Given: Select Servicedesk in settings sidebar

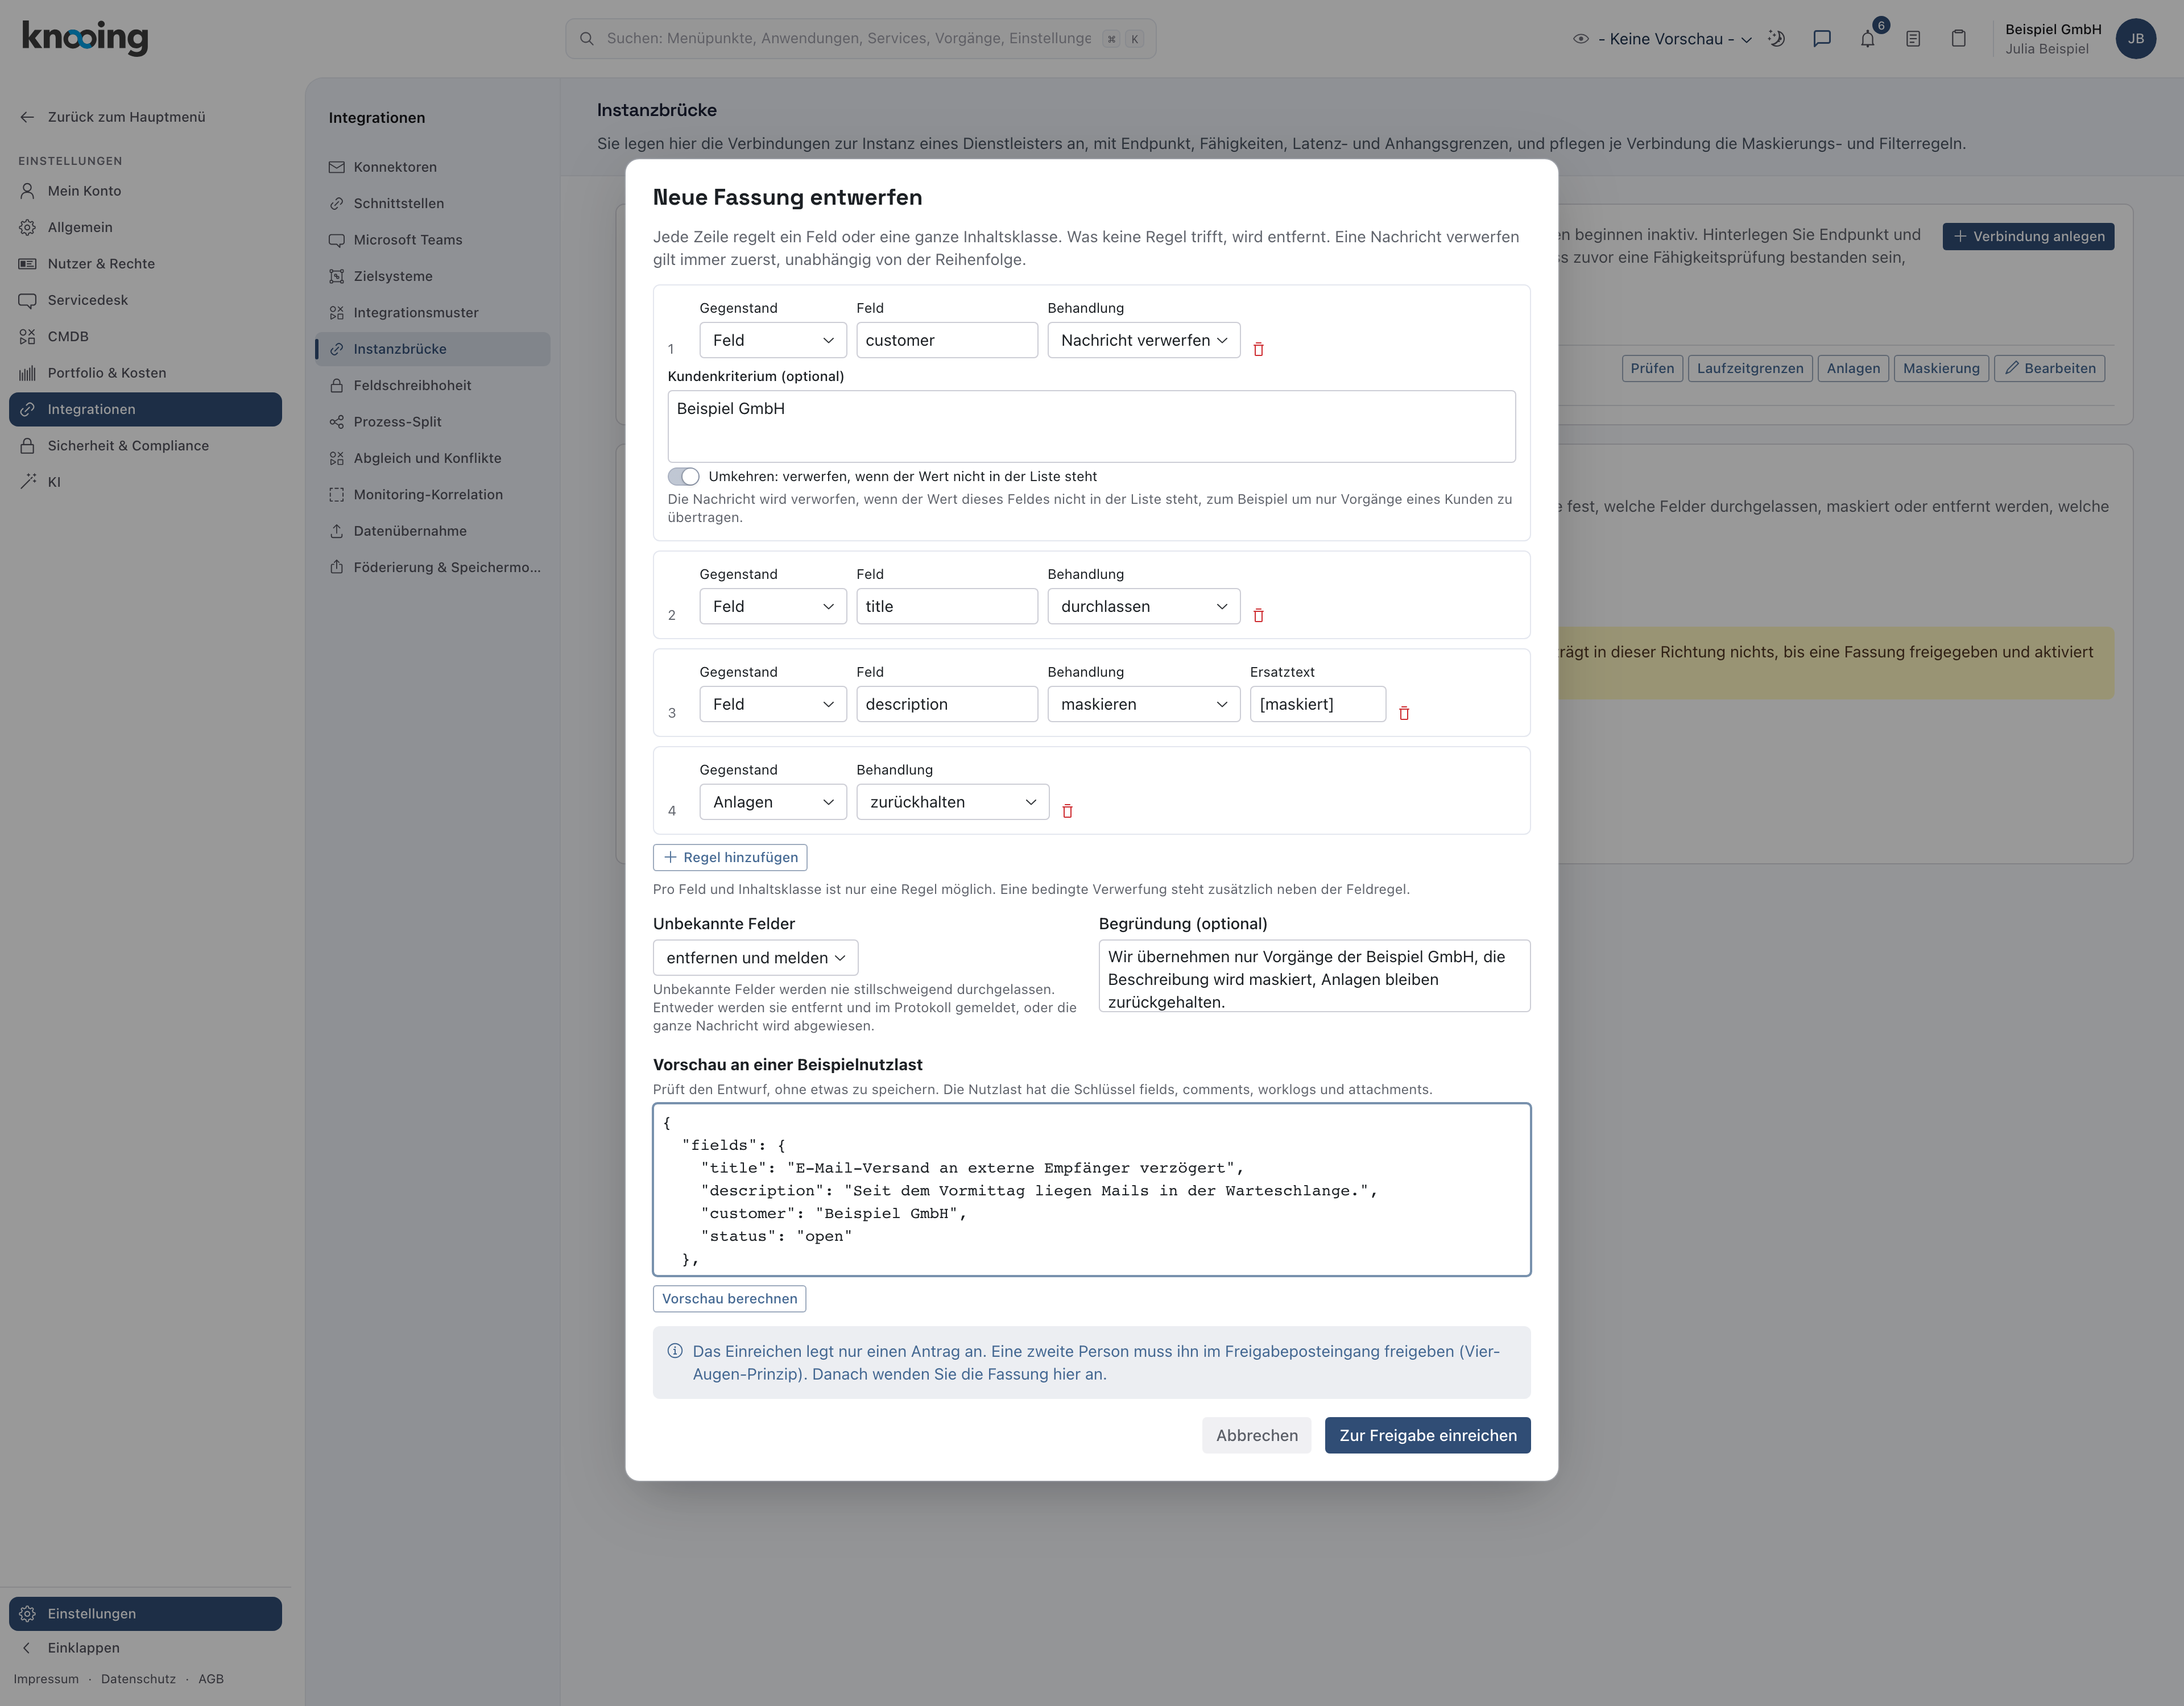Looking at the screenshot, I should click(145, 300).
